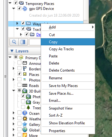Uncheck the Temporary Places checkbox

click(x=16, y=3)
